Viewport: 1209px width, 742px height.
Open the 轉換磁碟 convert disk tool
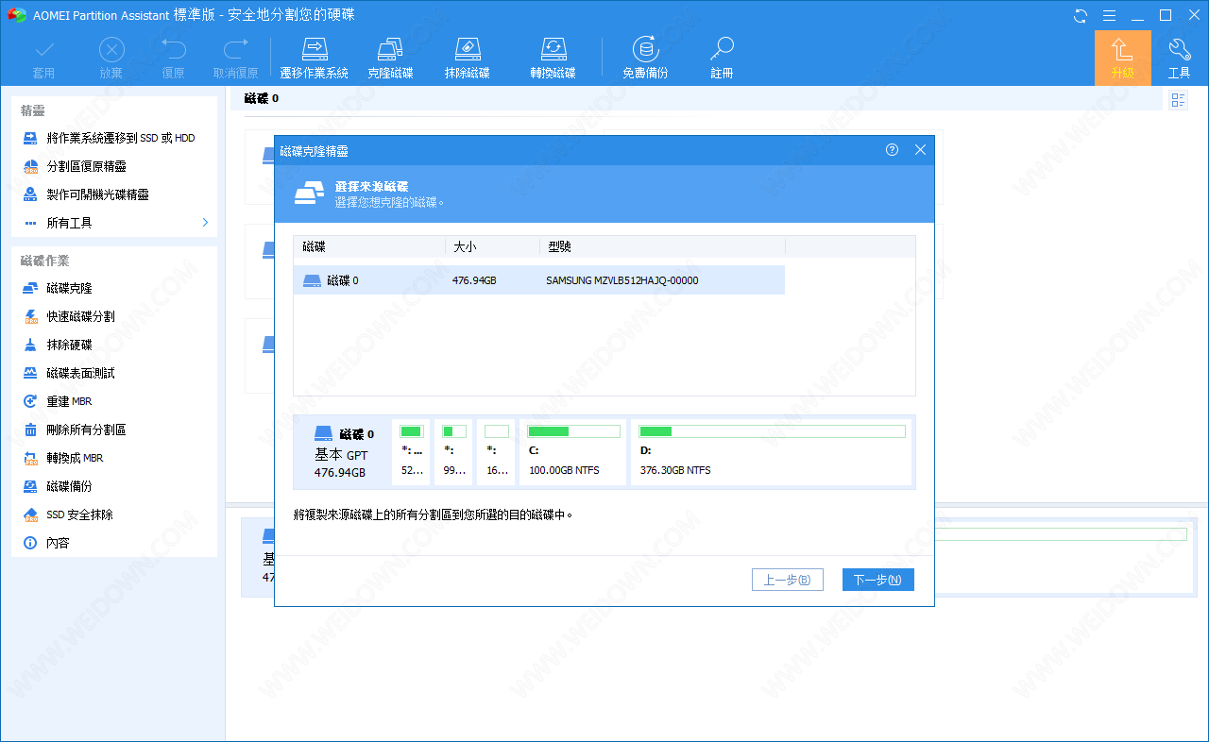(553, 58)
